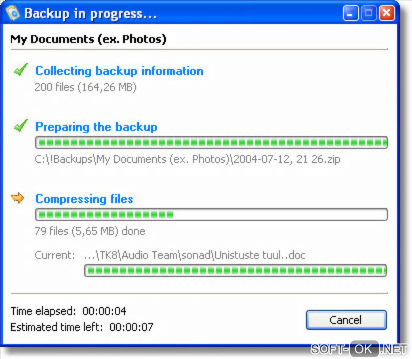This screenshot has width=412, height=359.
Task: Click the My Documents (ex. Photos) title
Action: (x=88, y=40)
